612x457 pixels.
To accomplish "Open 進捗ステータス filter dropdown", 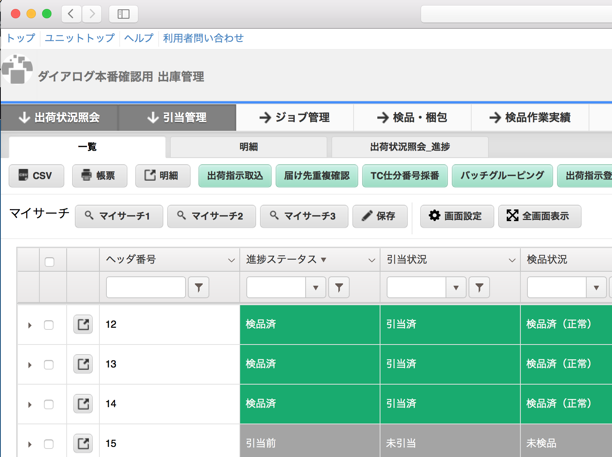I will 316,288.
